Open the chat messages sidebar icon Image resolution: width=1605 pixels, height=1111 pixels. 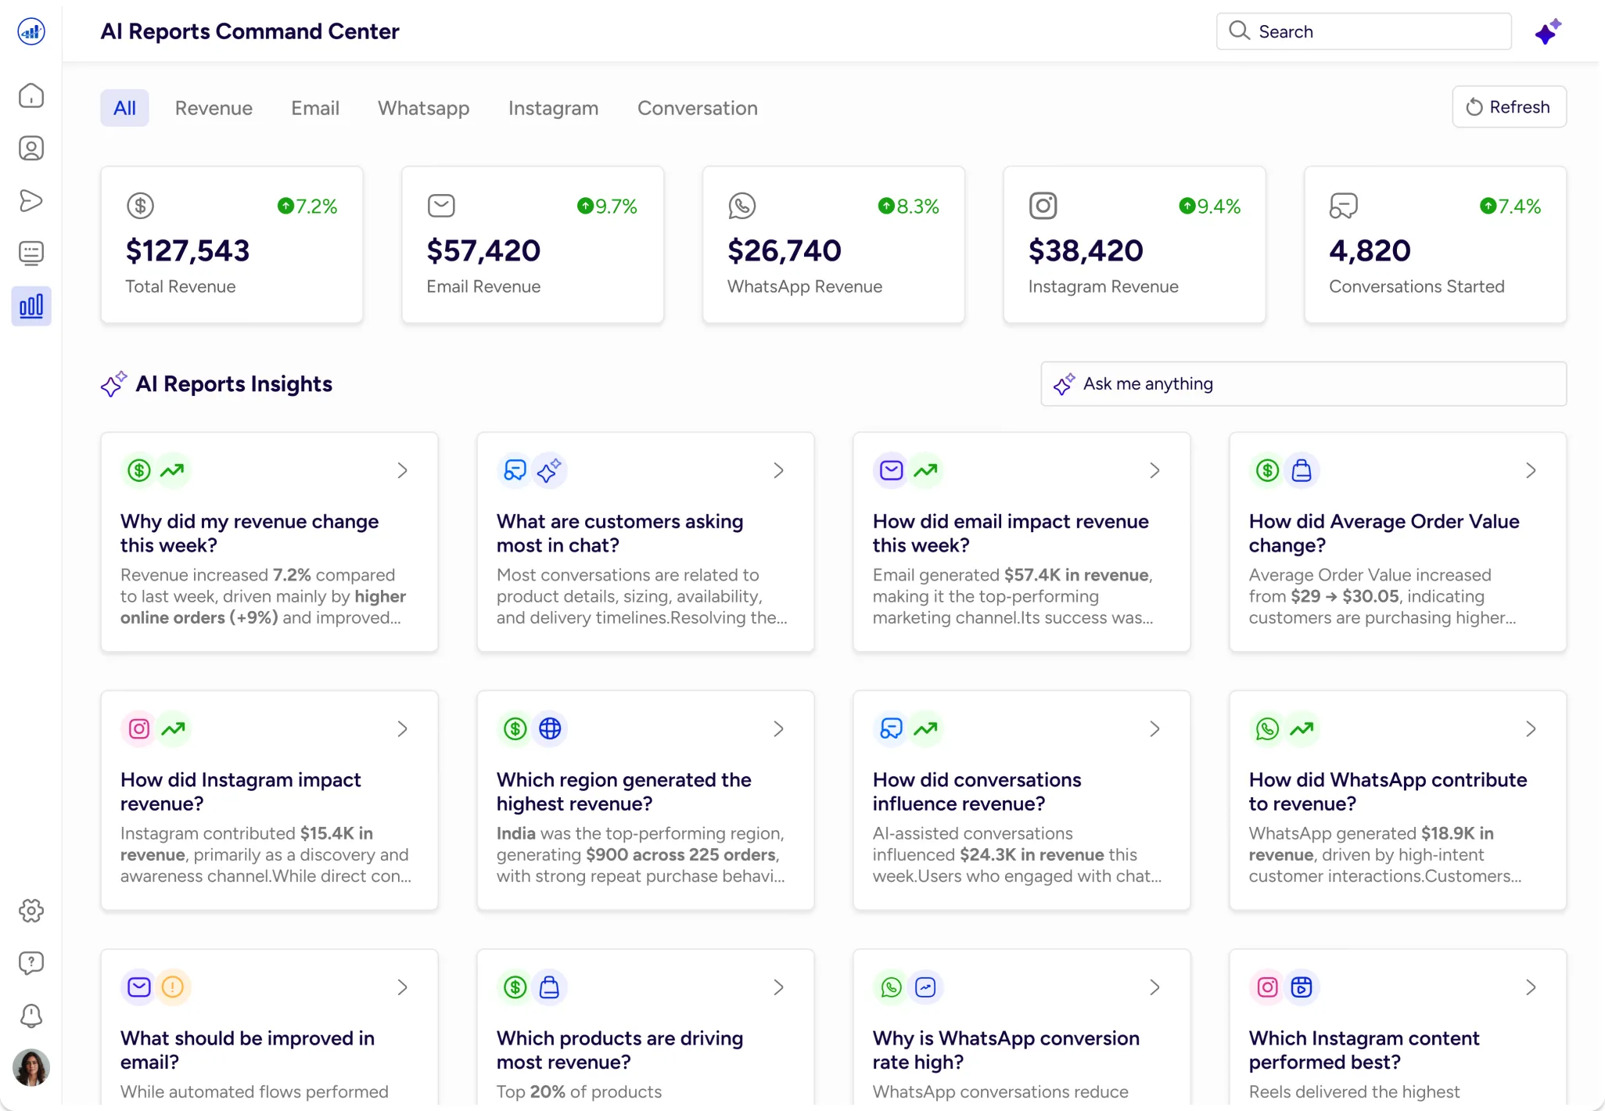pos(31,253)
